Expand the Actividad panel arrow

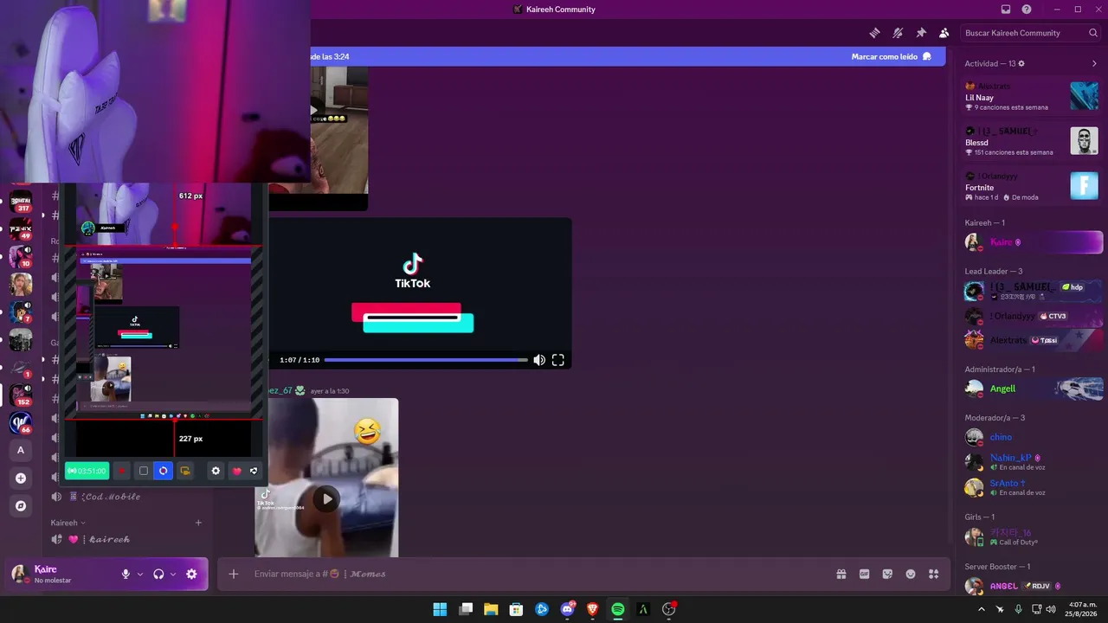[x=1094, y=63]
